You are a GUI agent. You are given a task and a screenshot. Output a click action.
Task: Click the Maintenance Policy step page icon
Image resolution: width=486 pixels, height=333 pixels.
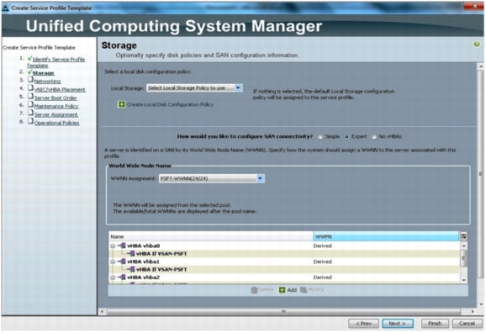pos(30,105)
